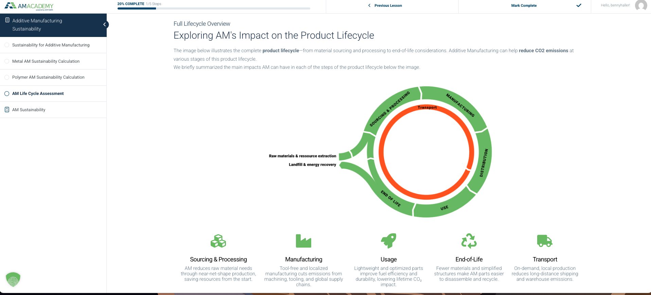Collapse the course sidebar with chevron
This screenshot has width=651, height=295.
[x=105, y=24]
